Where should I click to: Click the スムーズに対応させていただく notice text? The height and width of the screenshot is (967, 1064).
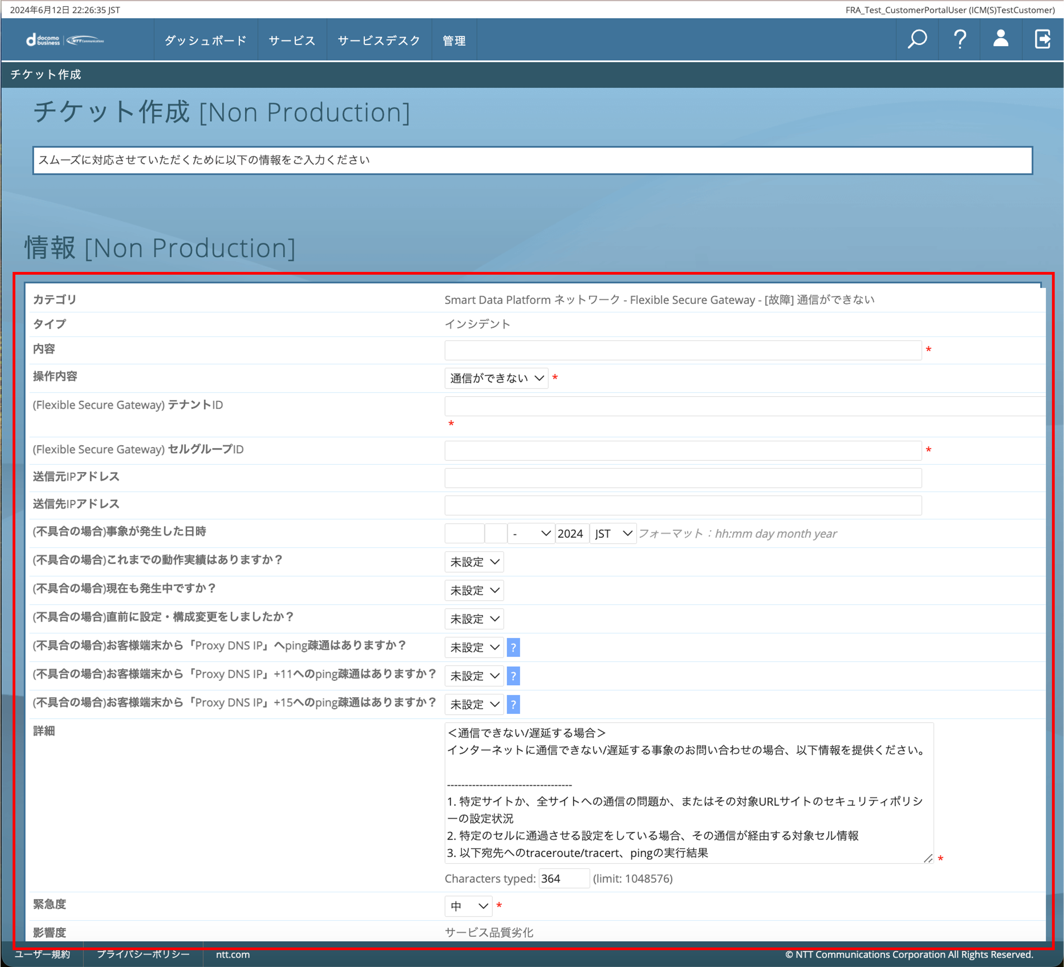coord(204,160)
